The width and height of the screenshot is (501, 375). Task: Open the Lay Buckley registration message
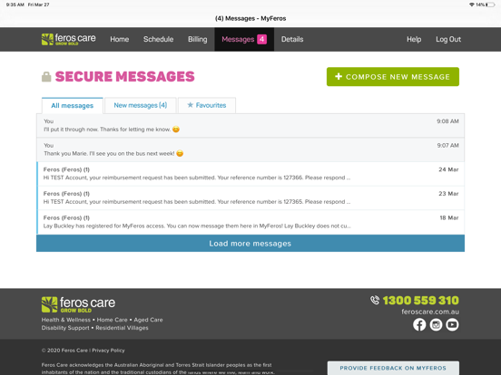point(250,222)
